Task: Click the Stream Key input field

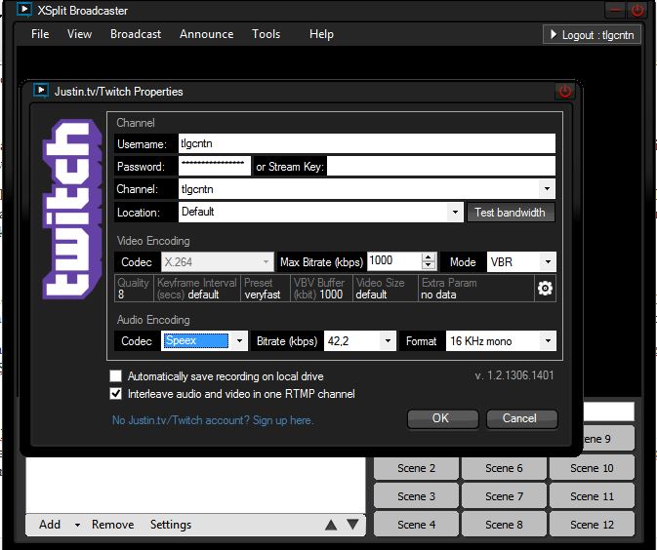Action: coord(440,167)
